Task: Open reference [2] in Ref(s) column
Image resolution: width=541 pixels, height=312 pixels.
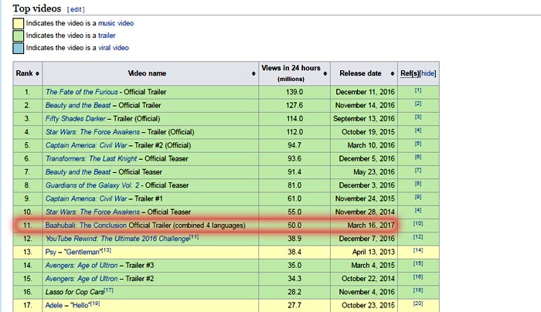Action: pyautogui.click(x=418, y=103)
